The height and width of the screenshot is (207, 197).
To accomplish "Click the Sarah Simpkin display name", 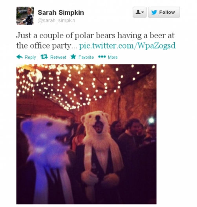I will (x=61, y=13).
